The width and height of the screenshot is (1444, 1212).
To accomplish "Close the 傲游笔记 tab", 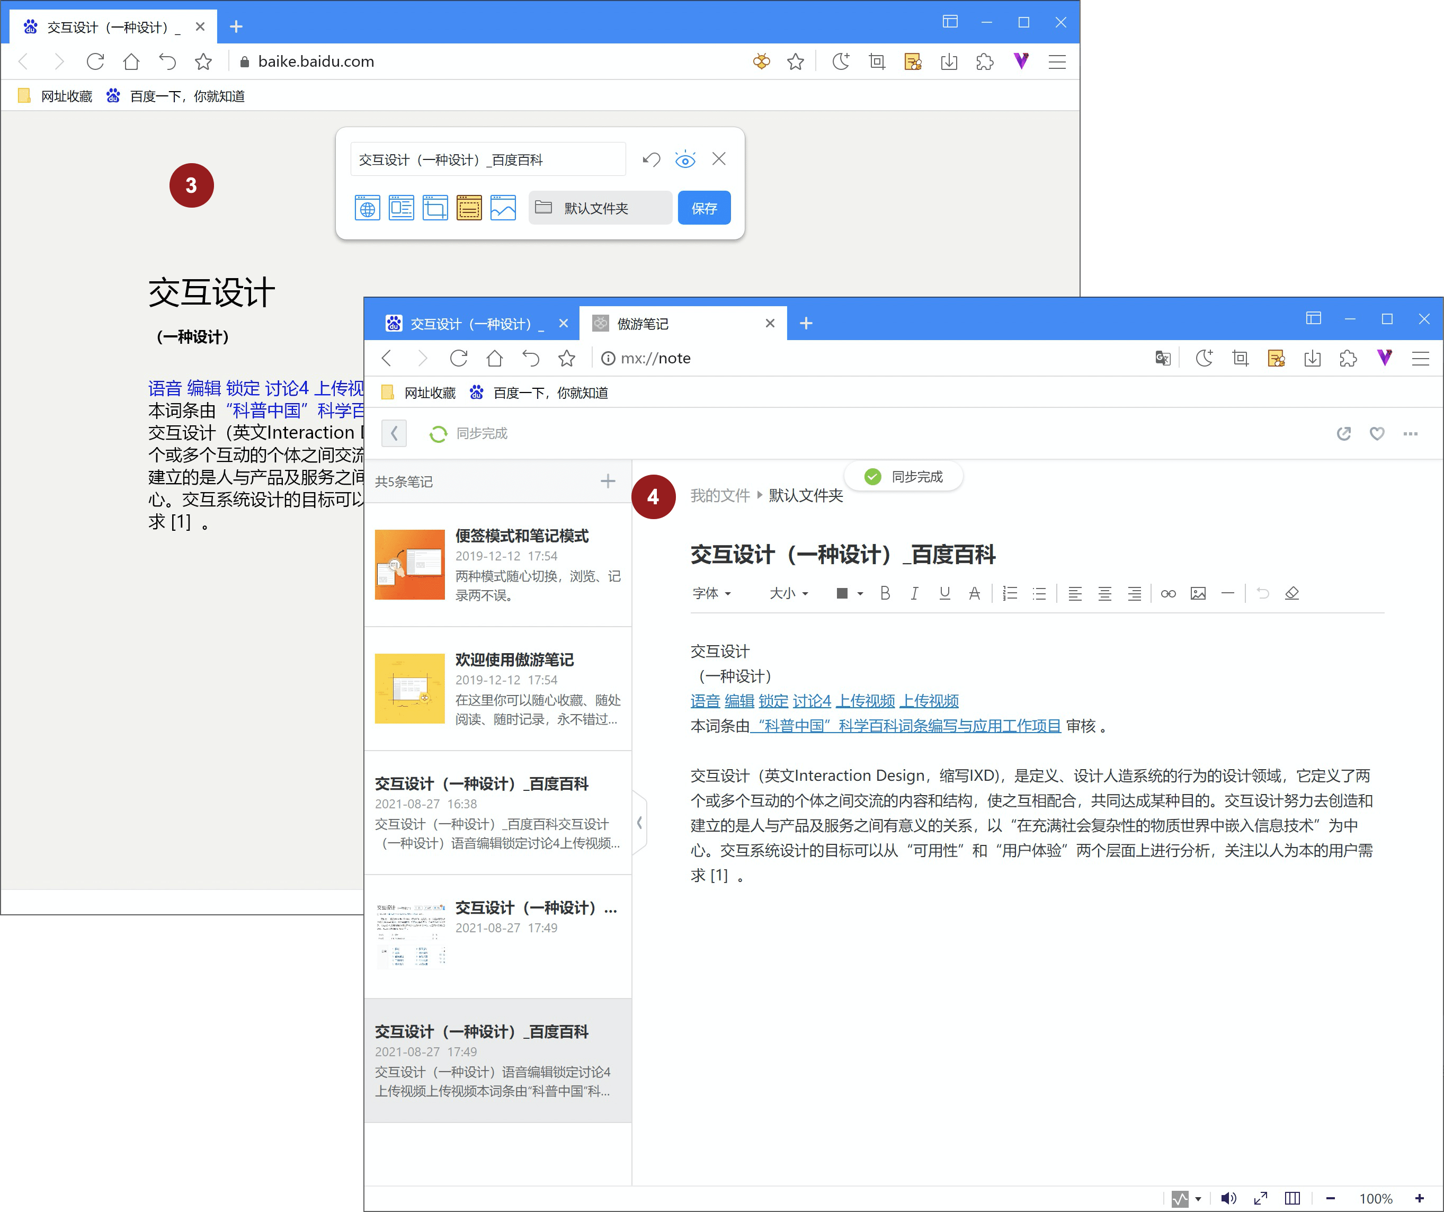I will click(770, 323).
